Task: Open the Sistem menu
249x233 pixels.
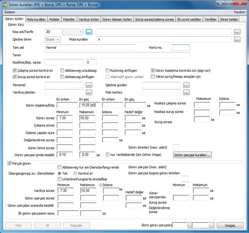Action: click(x=9, y=12)
